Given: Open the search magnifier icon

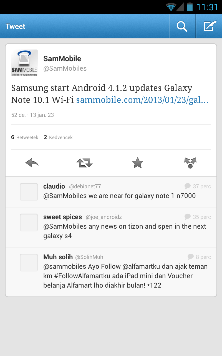Looking at the screenshot, I should [x=182, y=26].
